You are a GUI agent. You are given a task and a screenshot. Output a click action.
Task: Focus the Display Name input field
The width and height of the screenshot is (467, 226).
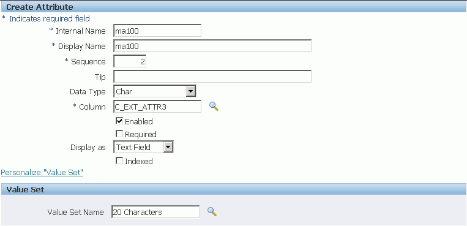click(x=212, y=46)
